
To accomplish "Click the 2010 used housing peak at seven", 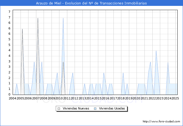I will (63, 18).
